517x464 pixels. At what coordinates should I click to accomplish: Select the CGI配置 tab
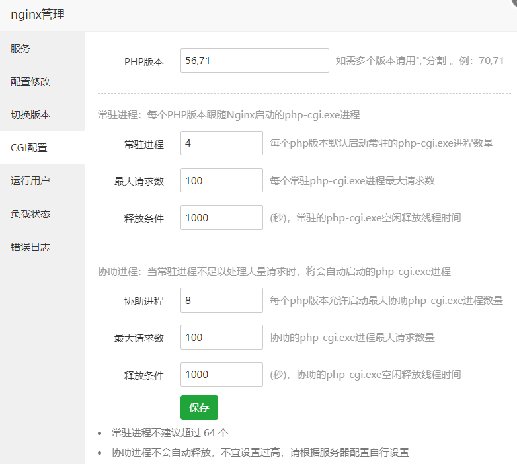coord(42,147)
